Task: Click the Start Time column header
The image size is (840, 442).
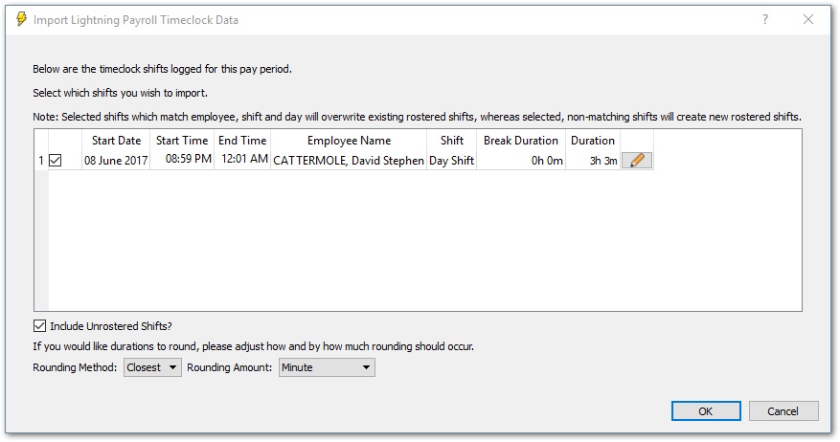Action: 182,141
